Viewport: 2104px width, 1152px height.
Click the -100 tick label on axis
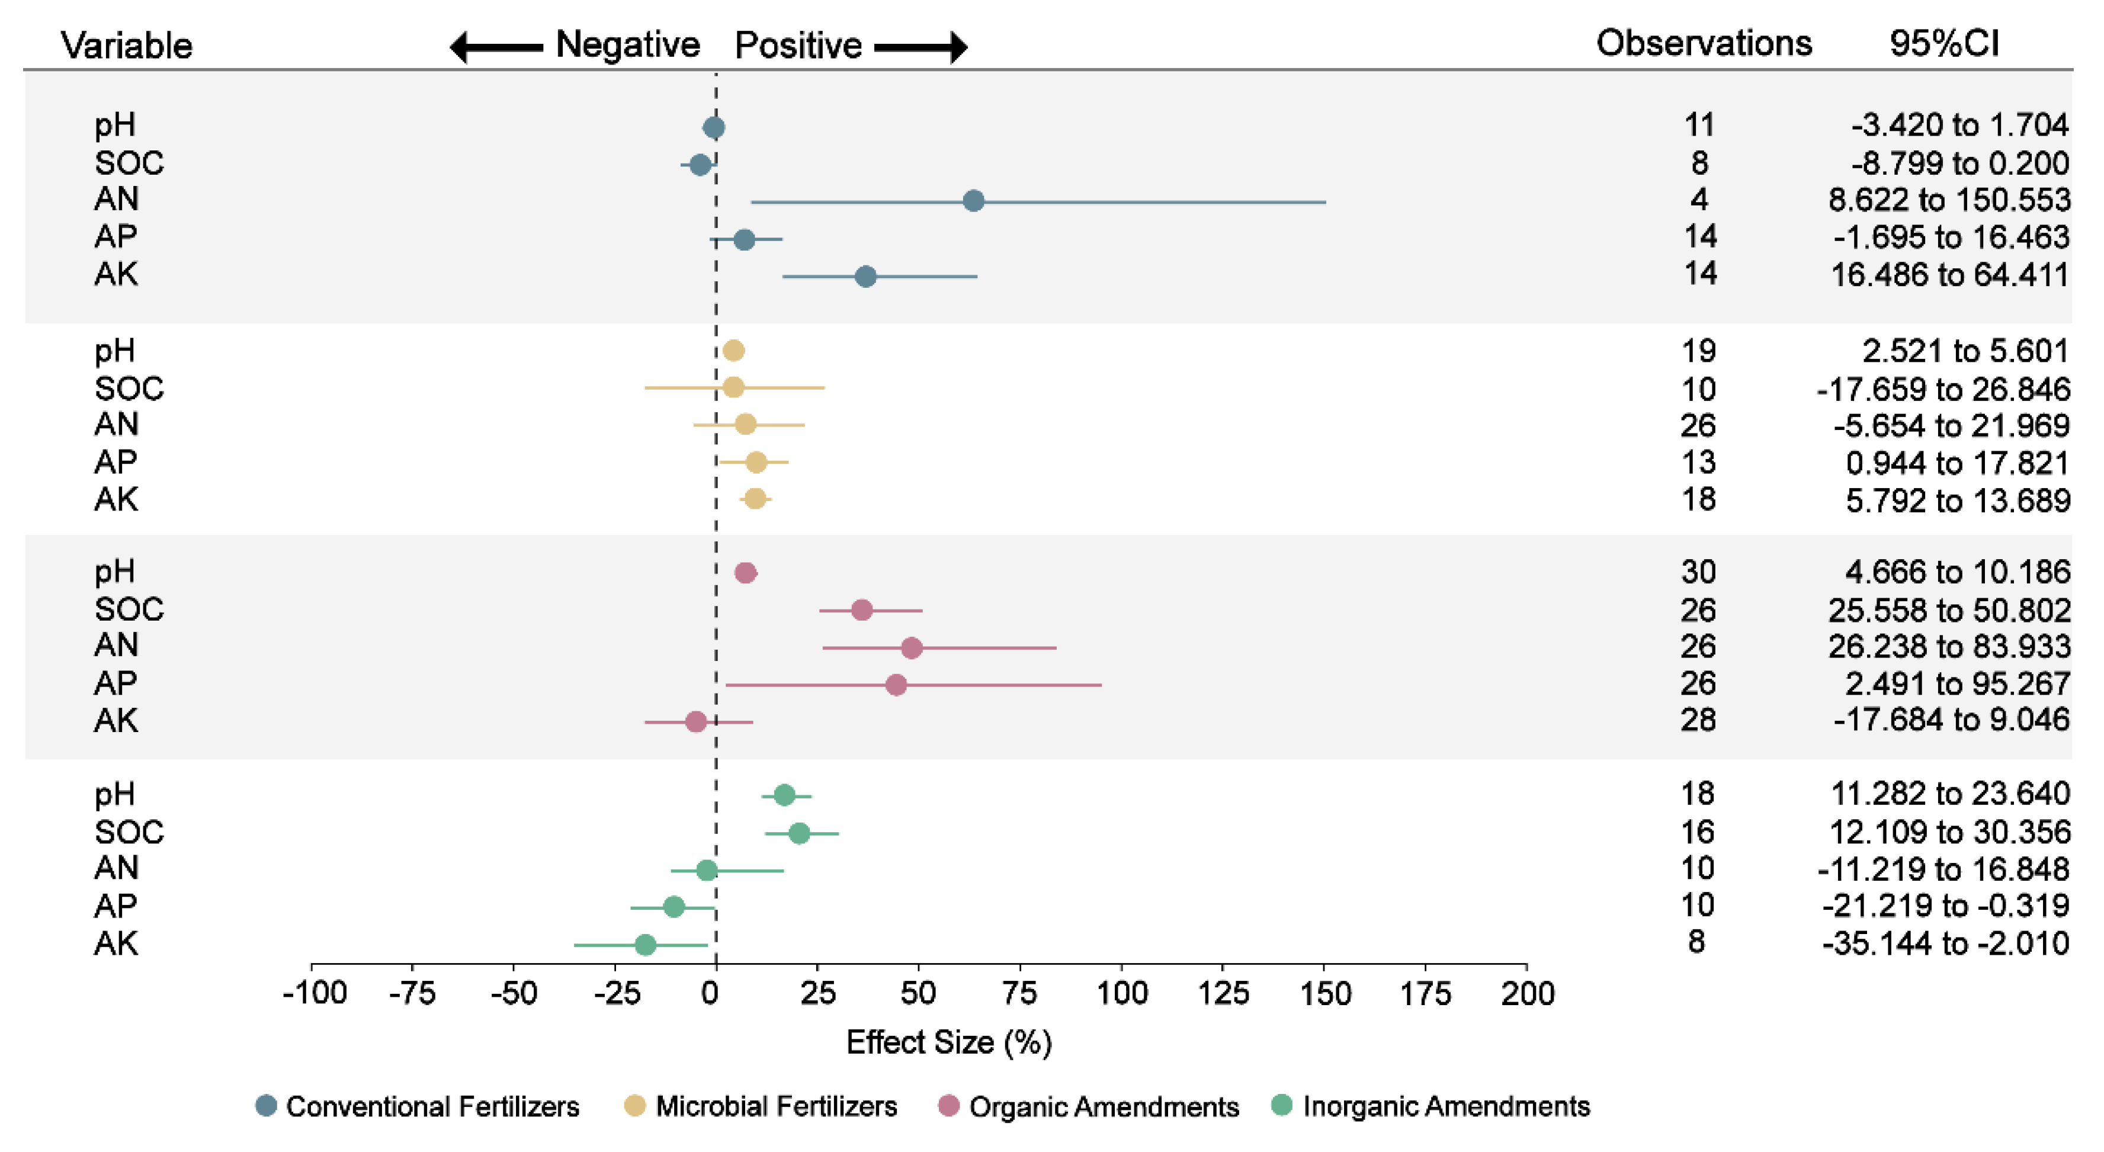315,993
